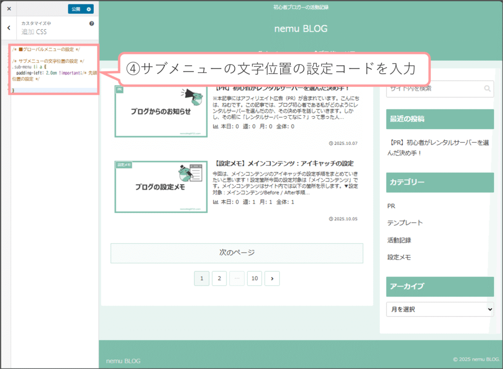Click the 次のページ button
The width and height of the screenshot is (503, 369).
[x=237, y=253]
